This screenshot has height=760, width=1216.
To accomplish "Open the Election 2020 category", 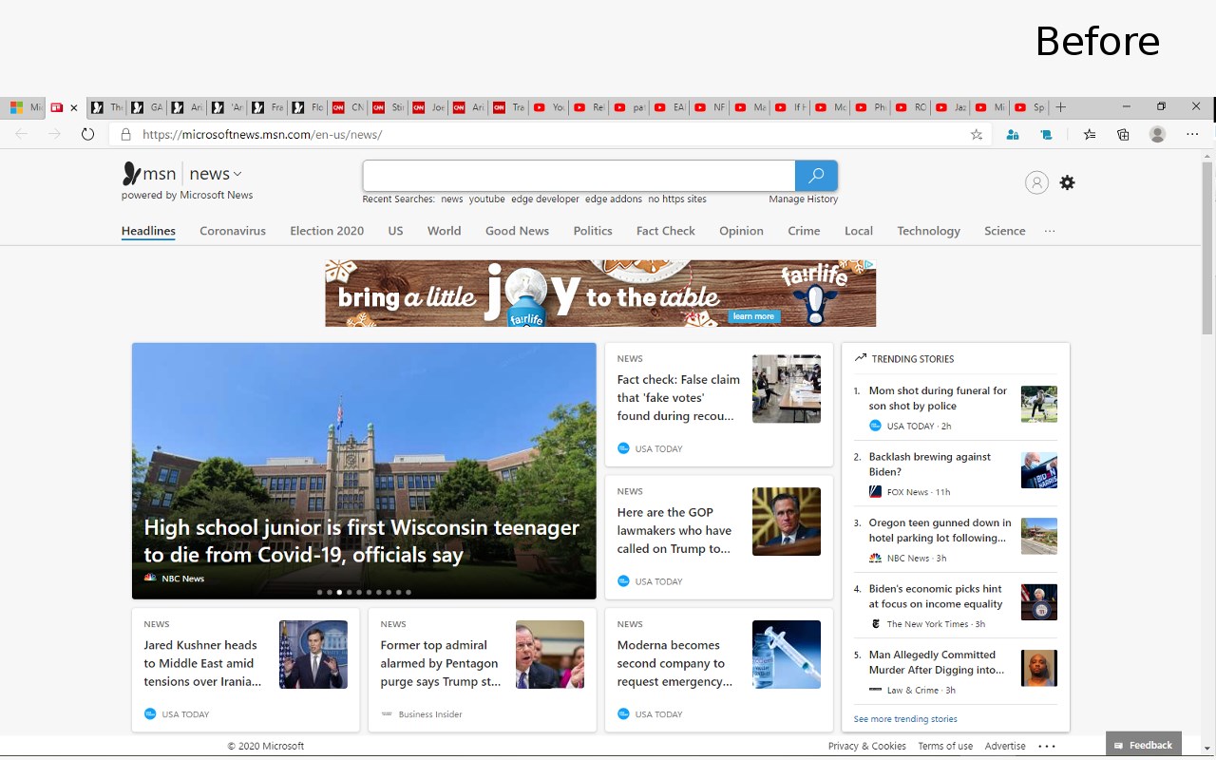I will (x=327, y=231).
